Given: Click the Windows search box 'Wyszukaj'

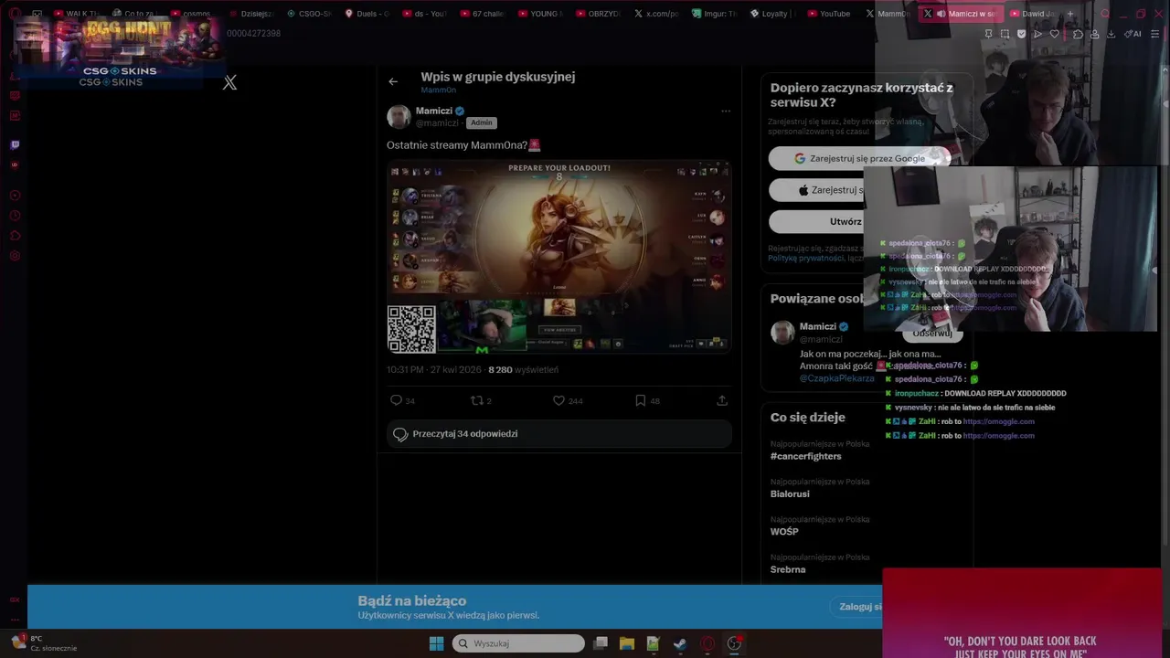Looking at the screenshot, I should click(x=518, y=643).
